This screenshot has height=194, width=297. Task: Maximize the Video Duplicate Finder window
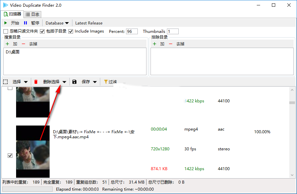coord(274,5)
